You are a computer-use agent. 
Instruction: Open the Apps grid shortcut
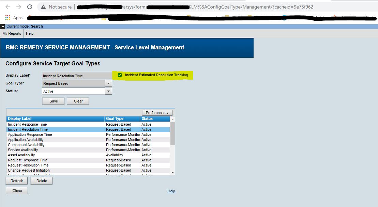pyautogui.click(x=7, y=18)
